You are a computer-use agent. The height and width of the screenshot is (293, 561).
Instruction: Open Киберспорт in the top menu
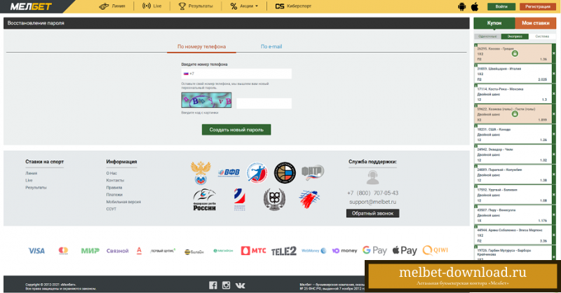(x=293, y=6)
